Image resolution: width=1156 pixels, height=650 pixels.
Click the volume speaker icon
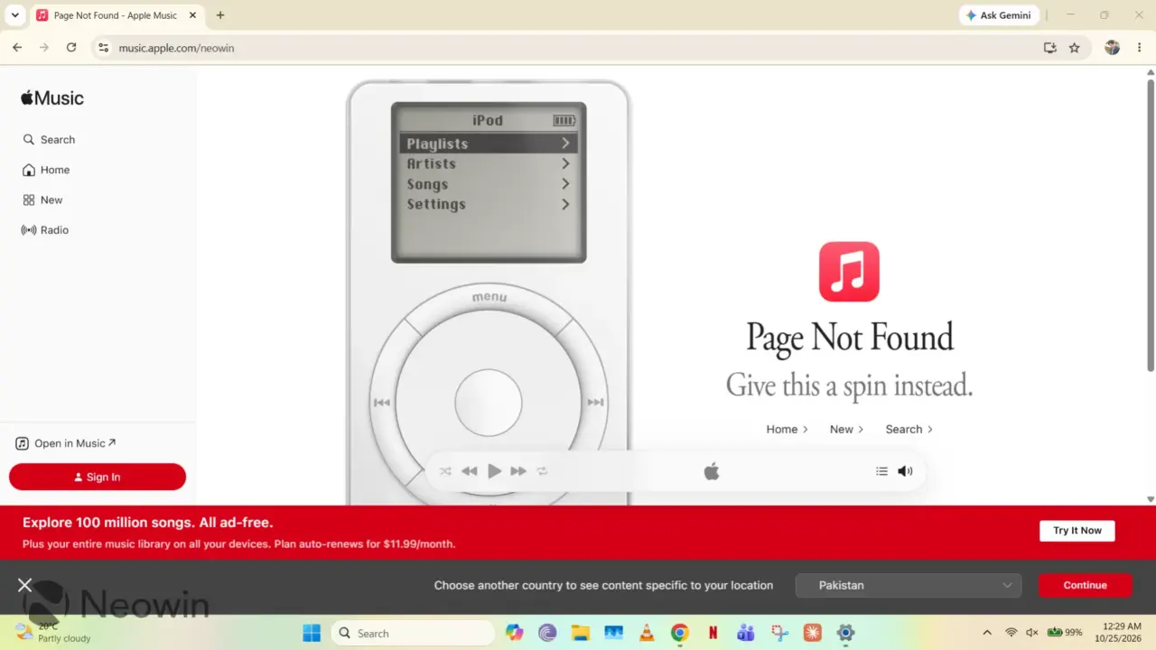point(905,471)
